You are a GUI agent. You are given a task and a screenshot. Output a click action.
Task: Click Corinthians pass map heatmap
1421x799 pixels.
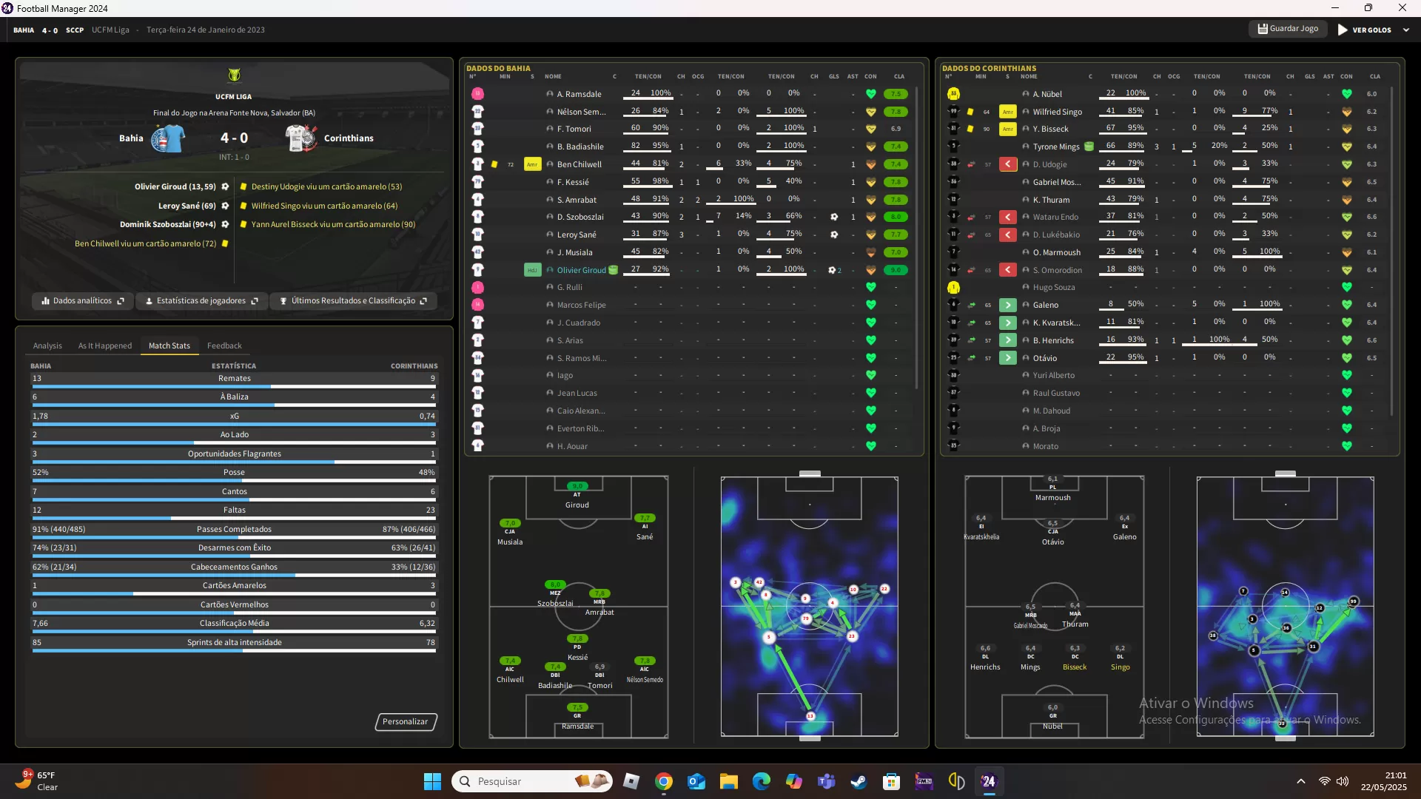click(1286, 607)
